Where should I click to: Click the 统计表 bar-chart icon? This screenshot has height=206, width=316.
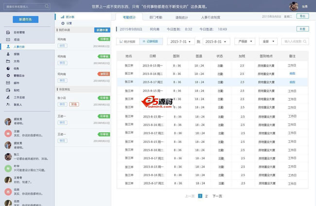coord(63,17)
